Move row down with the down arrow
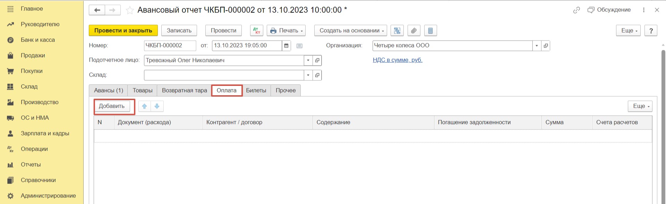The image size is (666, 204). (157, 106)
